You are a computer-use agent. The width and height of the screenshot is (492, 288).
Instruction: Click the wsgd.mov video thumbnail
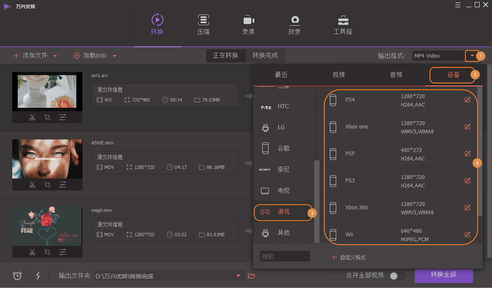click(x=47, y=226)
